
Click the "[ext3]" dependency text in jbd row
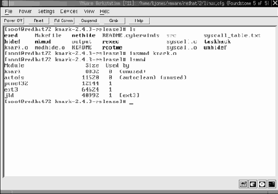129,96
